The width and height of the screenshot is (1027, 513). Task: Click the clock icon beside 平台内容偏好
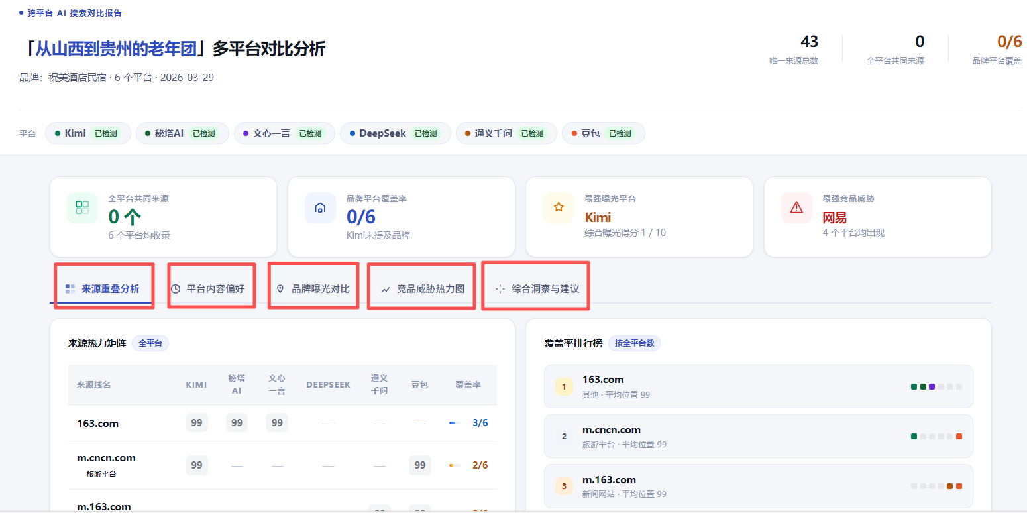176,289
